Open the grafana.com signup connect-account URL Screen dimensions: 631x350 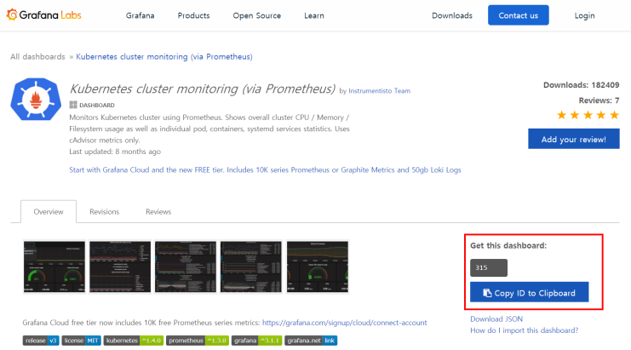[x=345, y=323]
